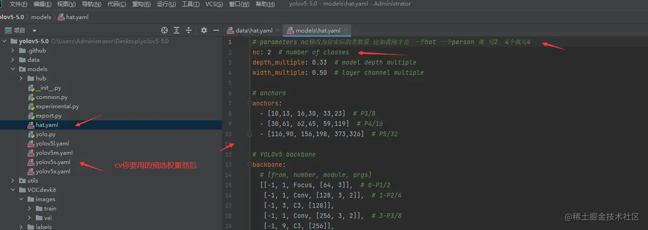Open the 窗口(W) menu
The height and width of the screenshot is (230, 648).
click(x=239, y=4)
